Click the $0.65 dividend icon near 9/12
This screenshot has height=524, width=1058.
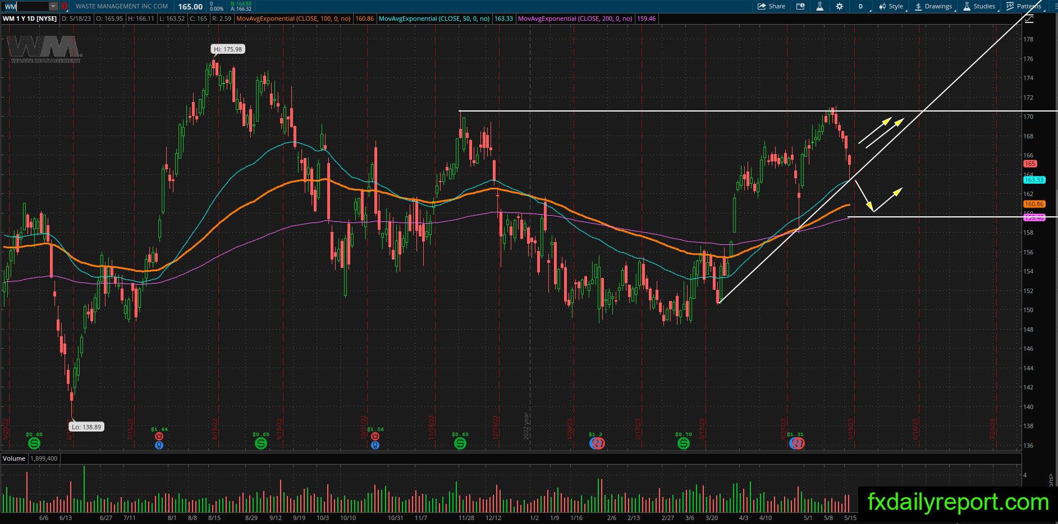(261, 443)
